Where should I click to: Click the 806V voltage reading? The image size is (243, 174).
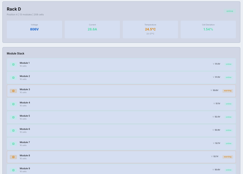coord(34,29)
